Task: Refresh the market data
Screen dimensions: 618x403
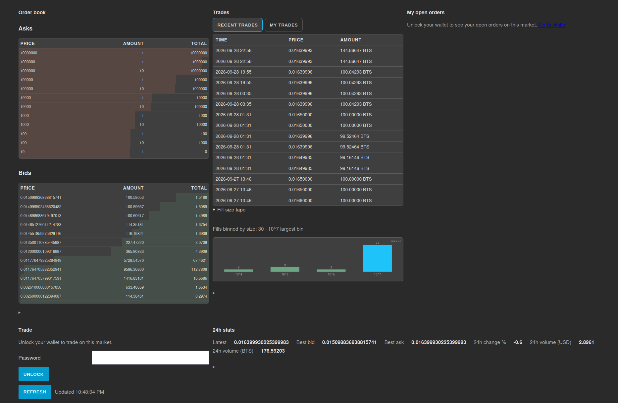Action: [x=35, y=392]
